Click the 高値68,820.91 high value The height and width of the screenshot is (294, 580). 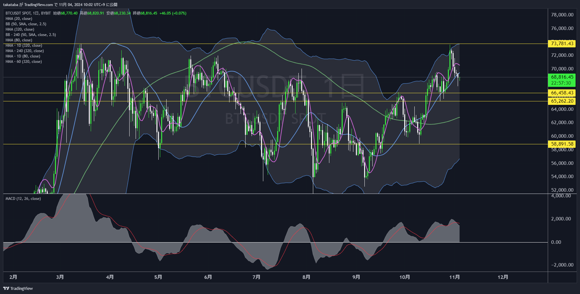(92, 13)
